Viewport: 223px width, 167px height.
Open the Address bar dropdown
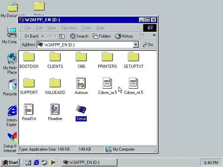click(136, 45)
